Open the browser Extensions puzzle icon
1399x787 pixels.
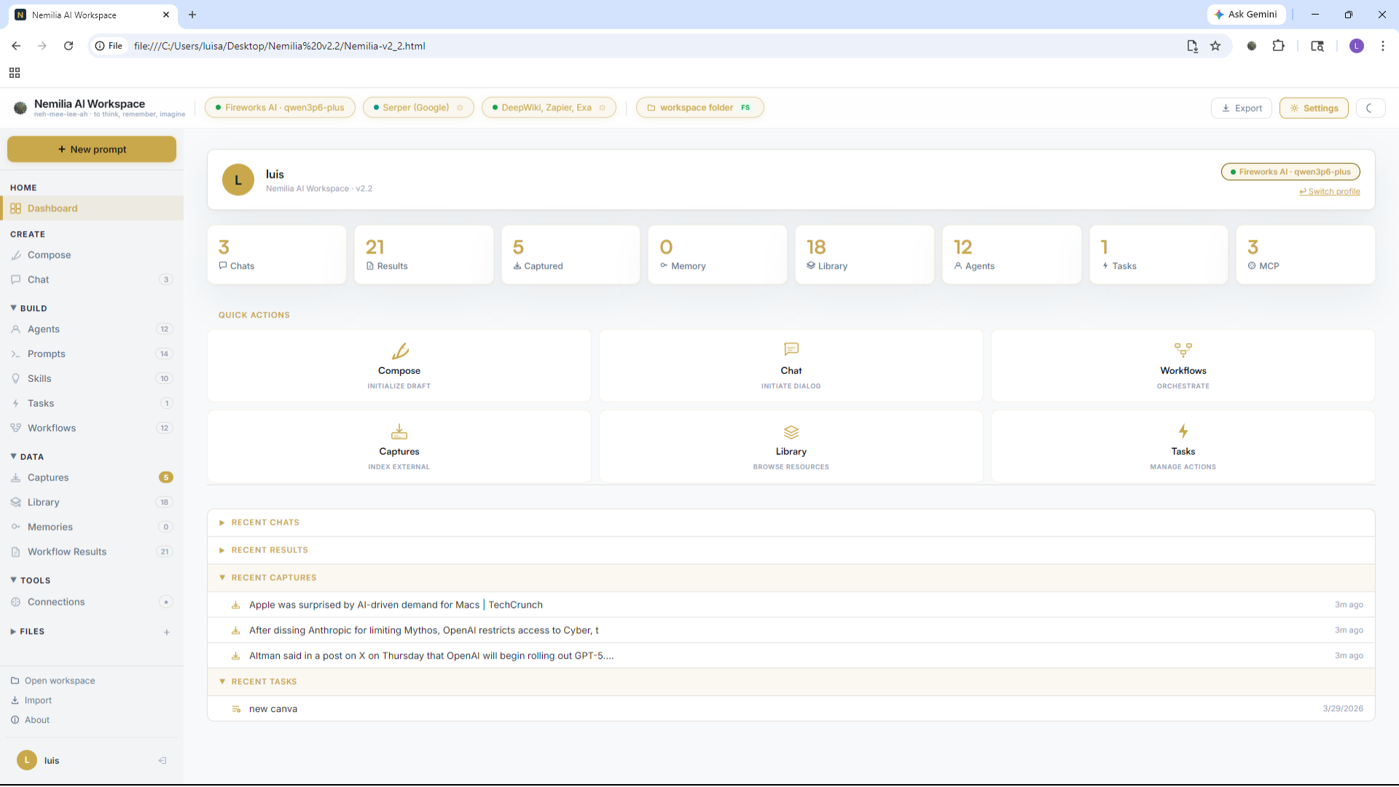[x=1278, y=46]
